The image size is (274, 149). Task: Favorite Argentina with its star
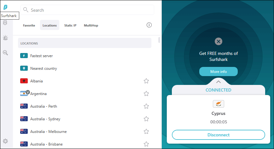[146, 93]
